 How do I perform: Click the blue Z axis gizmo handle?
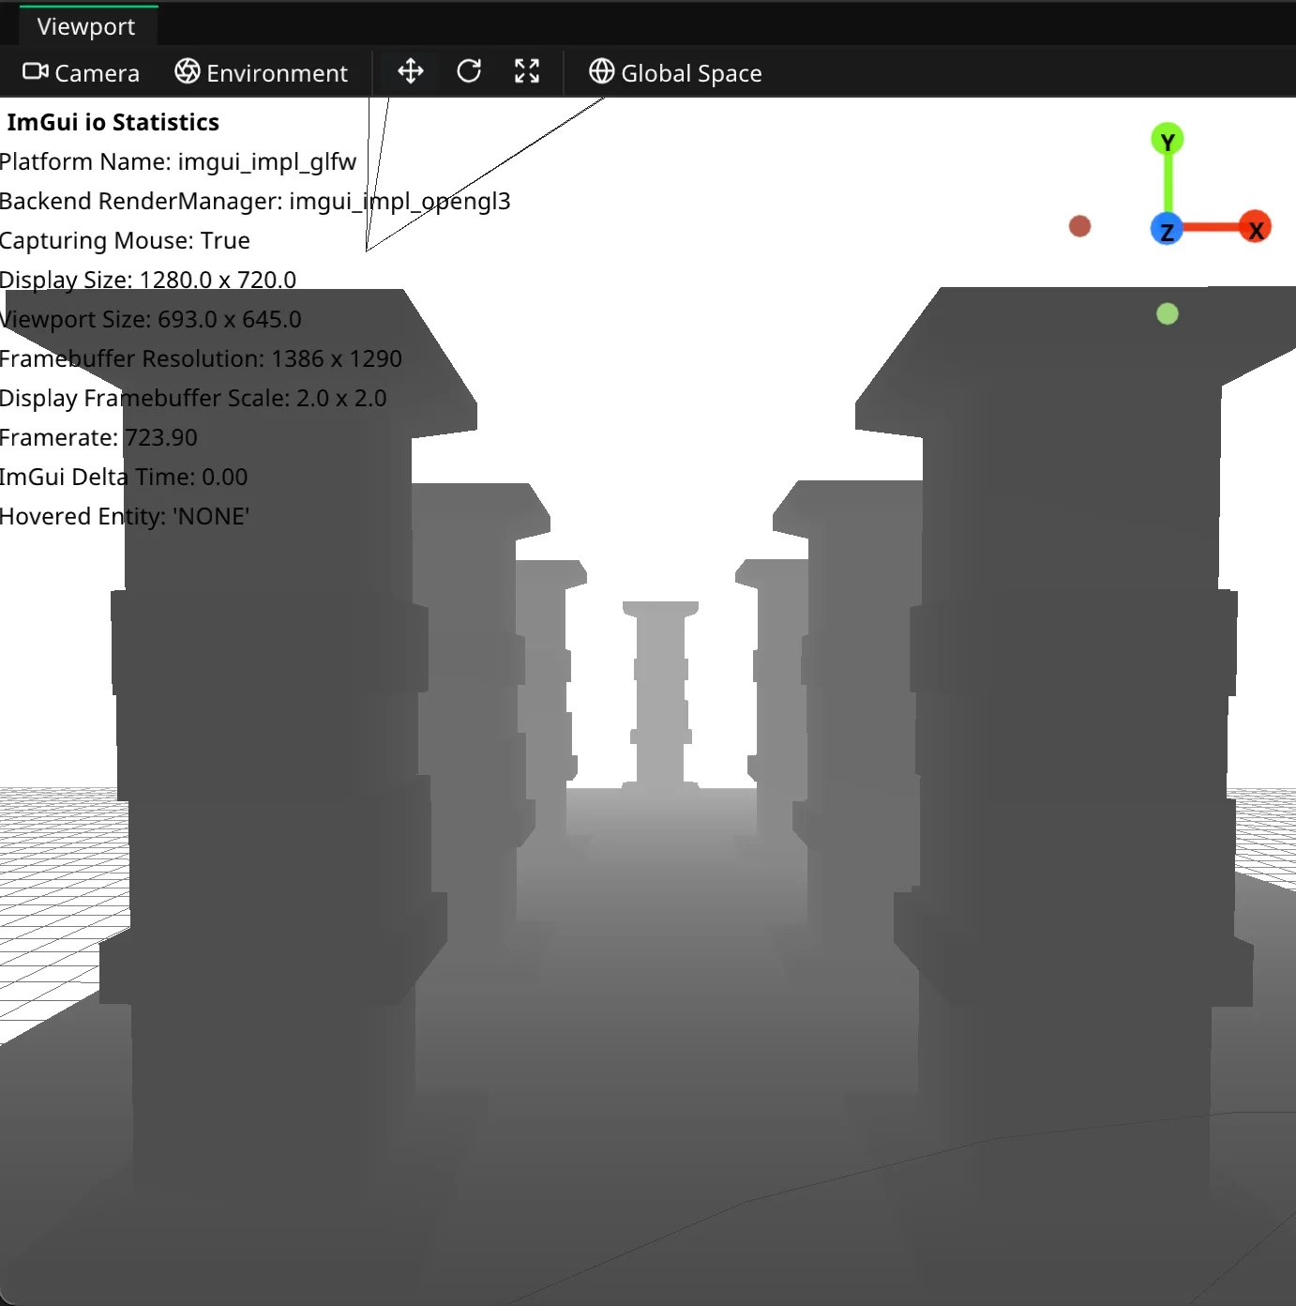pyautogui.click(x=1167, y=229)
